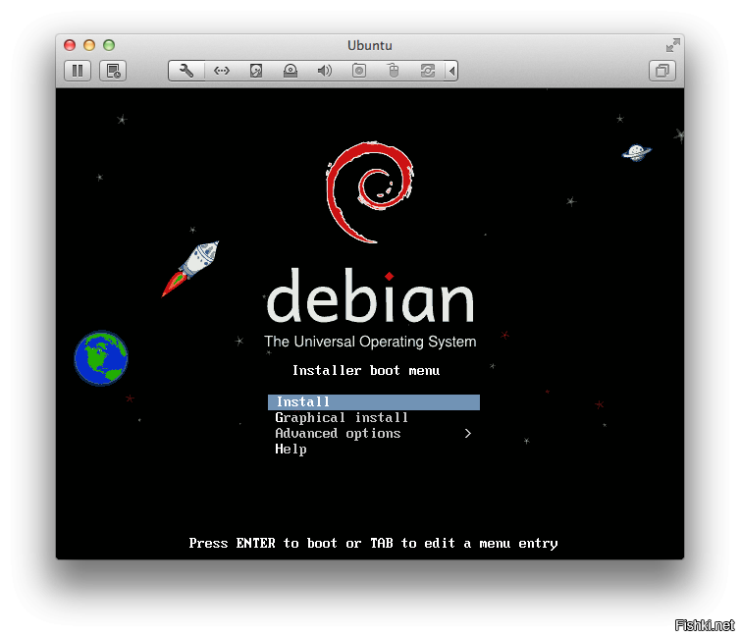
Task: Expand the Advanced options submenu
Action: tap(338, 434)
